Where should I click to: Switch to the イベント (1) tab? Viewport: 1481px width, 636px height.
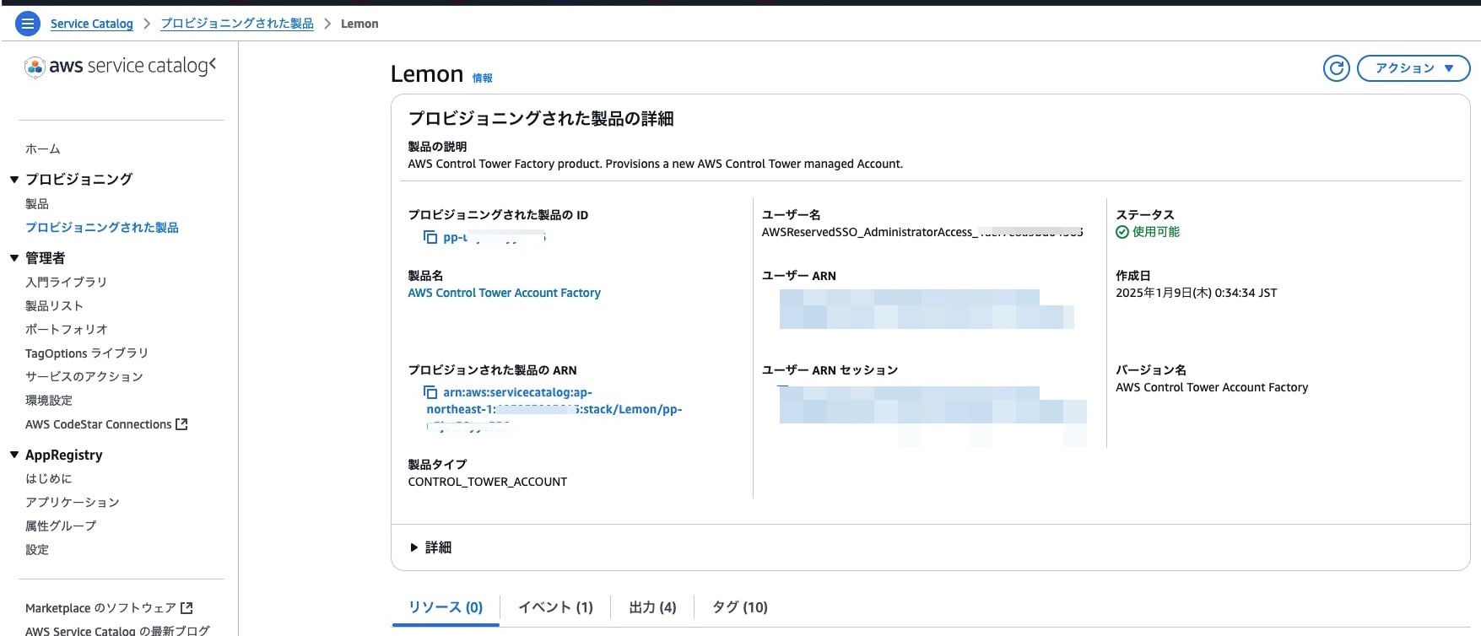[x=555, y=607]
